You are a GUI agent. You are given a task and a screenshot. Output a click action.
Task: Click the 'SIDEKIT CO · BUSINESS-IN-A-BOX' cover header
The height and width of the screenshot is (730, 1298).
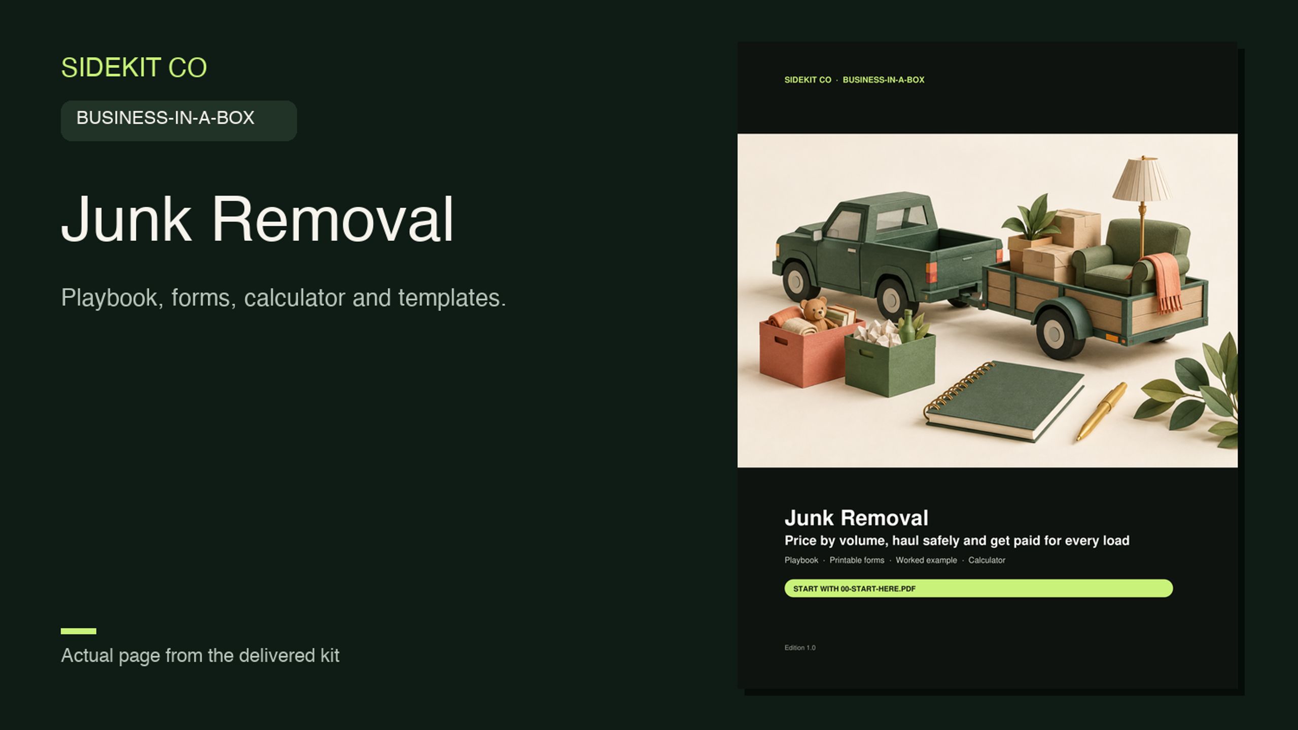pyautogui.click(x=854, y=80)
